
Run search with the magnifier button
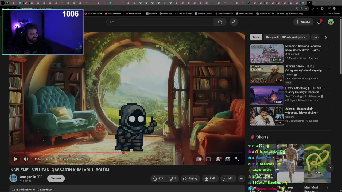220,22
